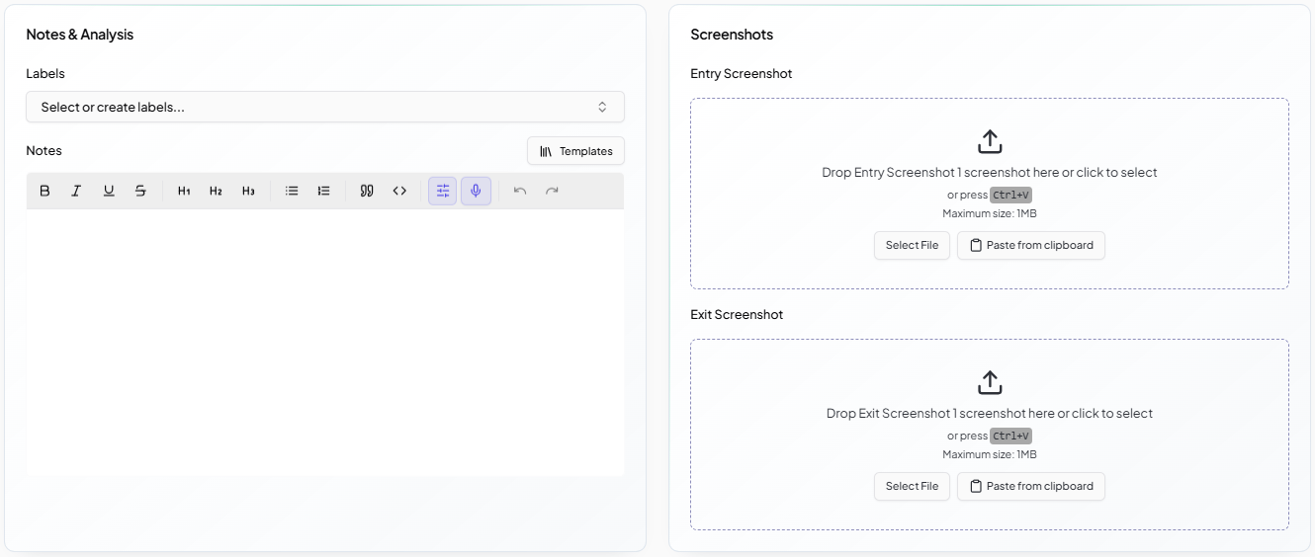The height and width of the screenshot is (557, 1315).
Task: Focus the Notes text editor area
Action: (325, 342)
